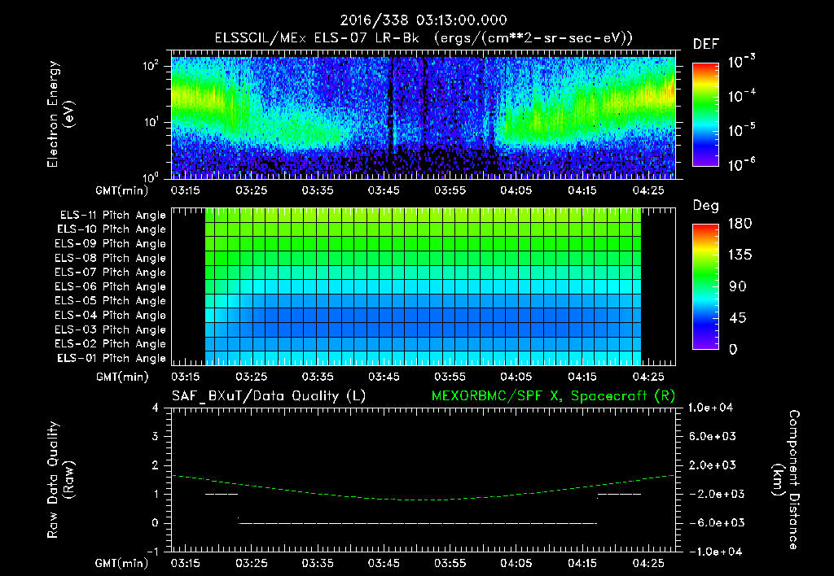Click the Component Distance (km) axis label
This screenshot has width=834, height=576.
pos(786,480)
